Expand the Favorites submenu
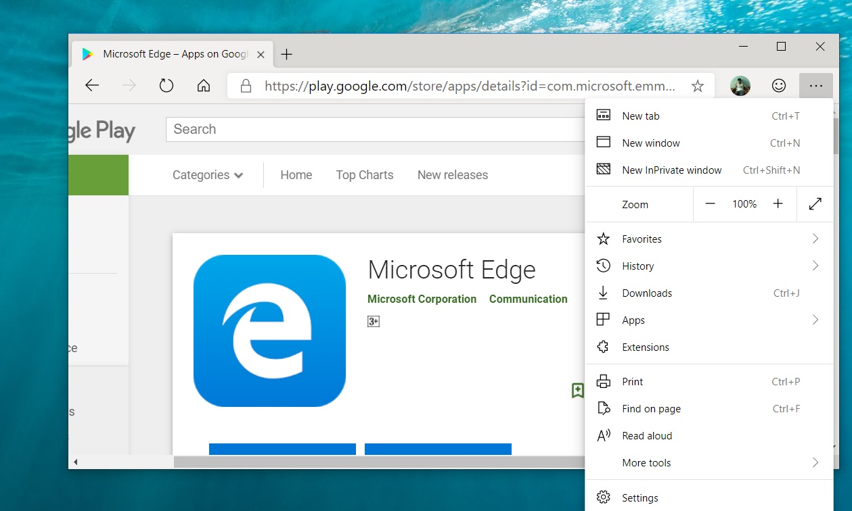The image size is (852, 511). [709, 239]
